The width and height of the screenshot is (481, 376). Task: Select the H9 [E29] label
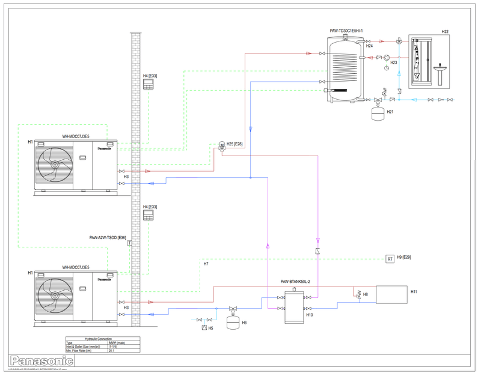click(x=404, y=257)
